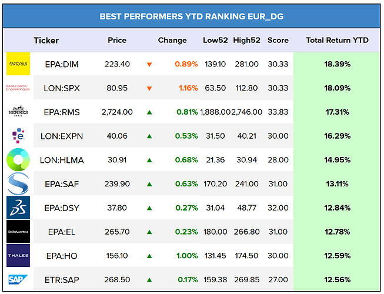Click the 14.95% total return value
384x294 pixels.
click(337, 160)
